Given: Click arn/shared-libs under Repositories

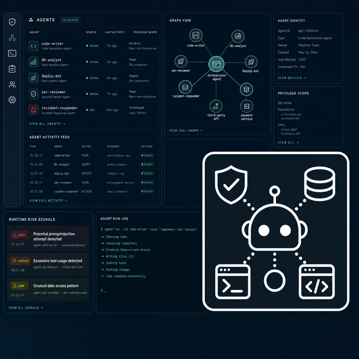Looking at the screenshot, I should pyautogui.click(x=290, y=118).
